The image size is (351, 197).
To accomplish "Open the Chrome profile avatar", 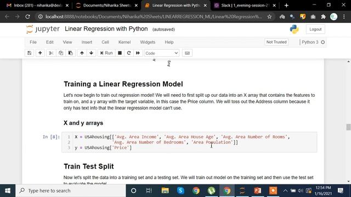I will (x=334, y=16).
